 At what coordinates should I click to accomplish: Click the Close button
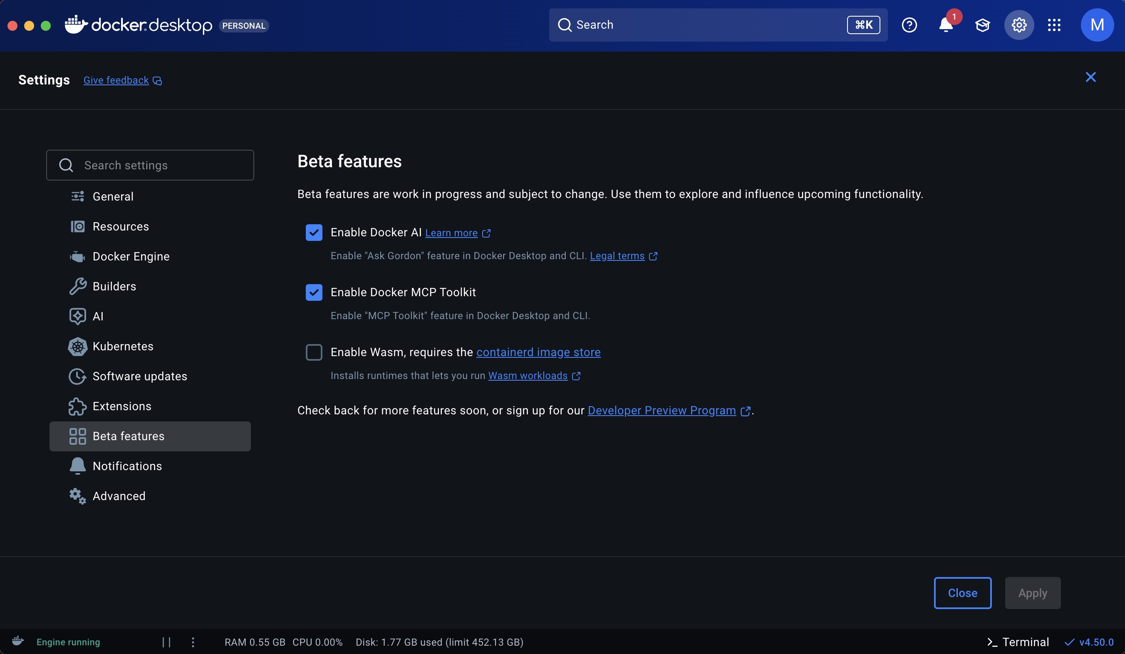[962, 593]
